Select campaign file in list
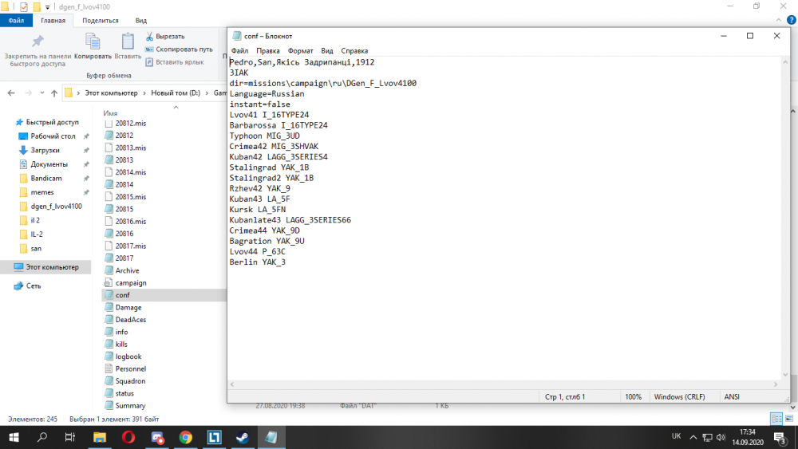 [x=126, y=283]
